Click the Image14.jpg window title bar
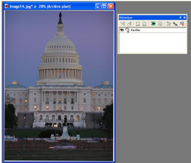Viewport: 191px width, 163px height. click(x=59, y=6)
